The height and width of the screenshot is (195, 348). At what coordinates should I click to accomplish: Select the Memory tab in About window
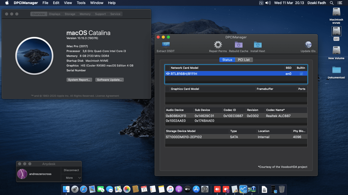85,14
